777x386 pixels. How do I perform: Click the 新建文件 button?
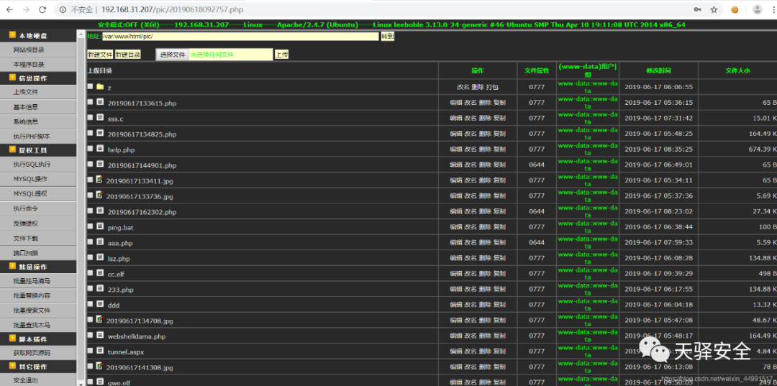click(100, 55)
